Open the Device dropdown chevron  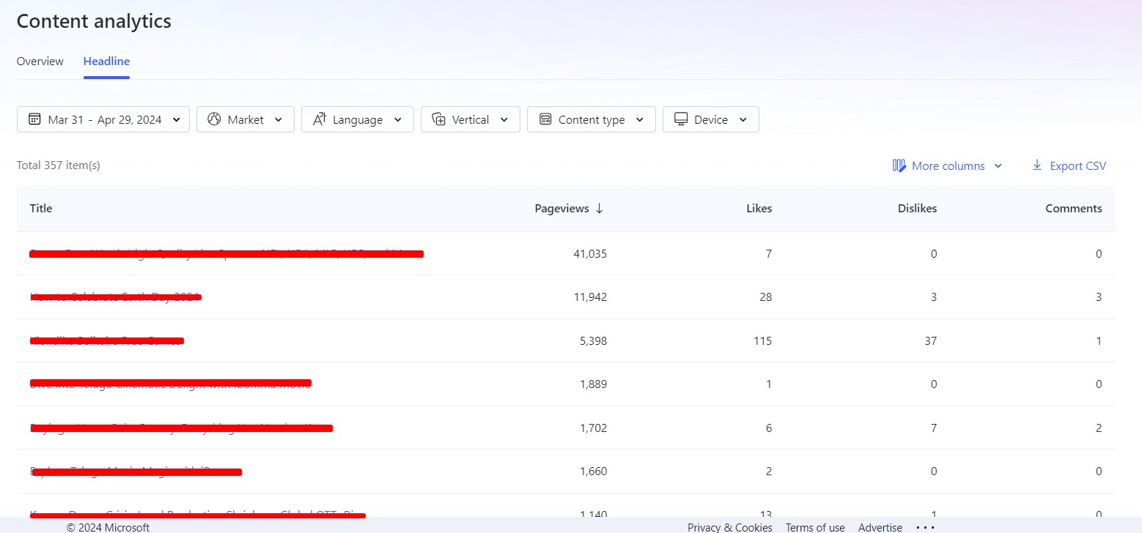pos(743,119)
